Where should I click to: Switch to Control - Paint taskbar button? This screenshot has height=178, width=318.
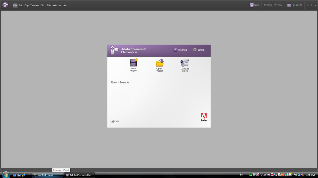tap(48, 175)
